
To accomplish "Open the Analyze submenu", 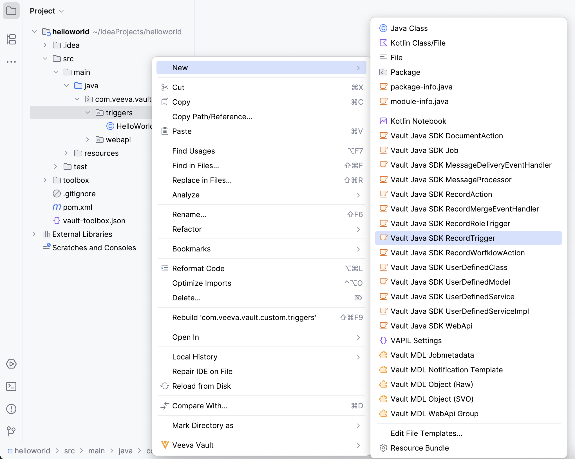I will click(x=261, y=195).
